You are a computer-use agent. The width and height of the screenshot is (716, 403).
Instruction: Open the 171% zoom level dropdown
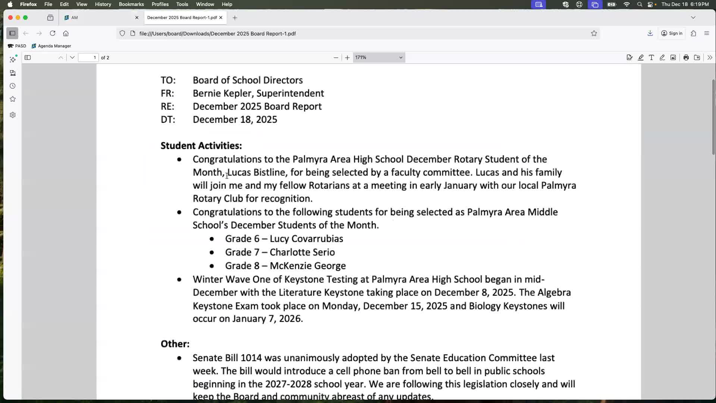pos(379,57)
